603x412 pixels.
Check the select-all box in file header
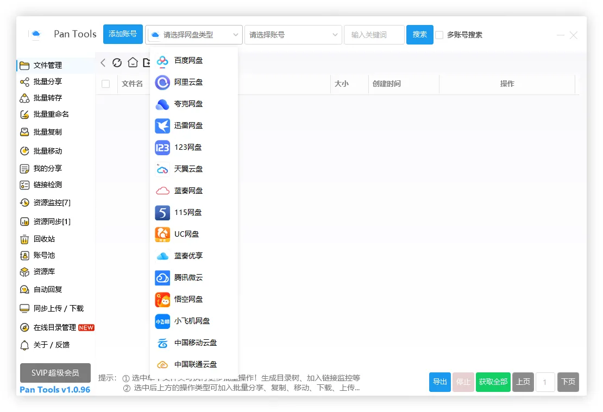pos(106,84)
